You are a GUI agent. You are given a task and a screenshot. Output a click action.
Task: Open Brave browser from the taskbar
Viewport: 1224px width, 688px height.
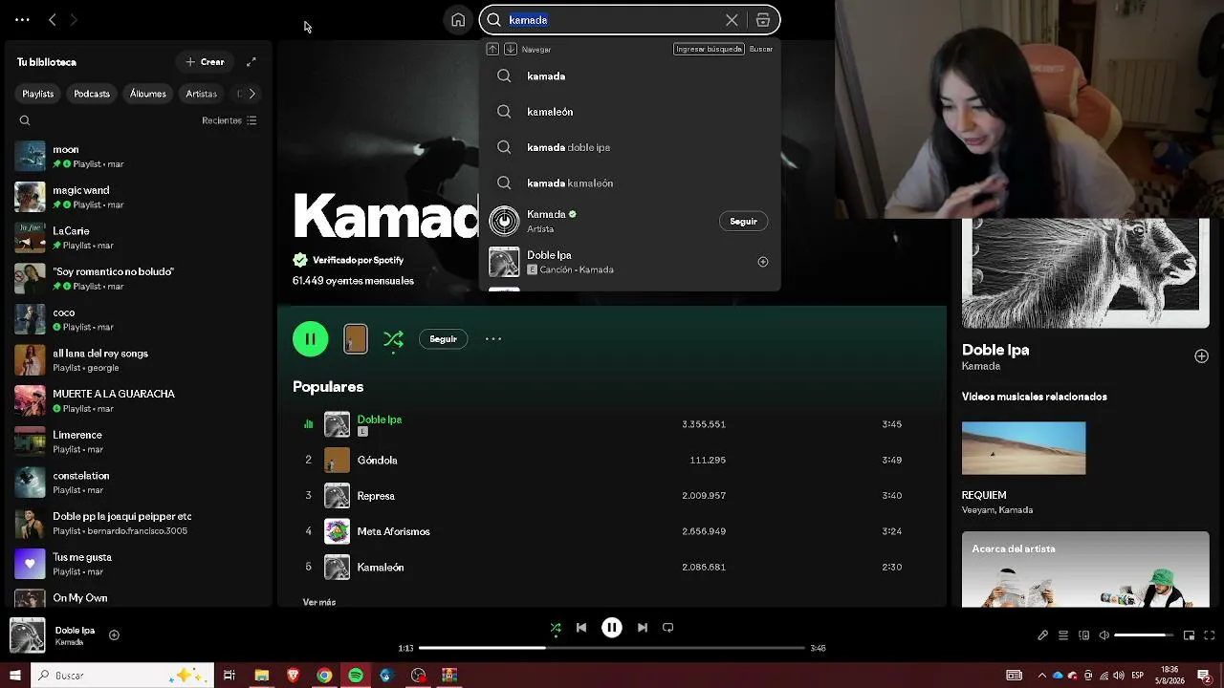coord(293,676)
